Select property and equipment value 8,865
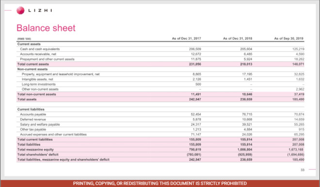Screen dimensions: 320x187 click(x=197, y=74)
